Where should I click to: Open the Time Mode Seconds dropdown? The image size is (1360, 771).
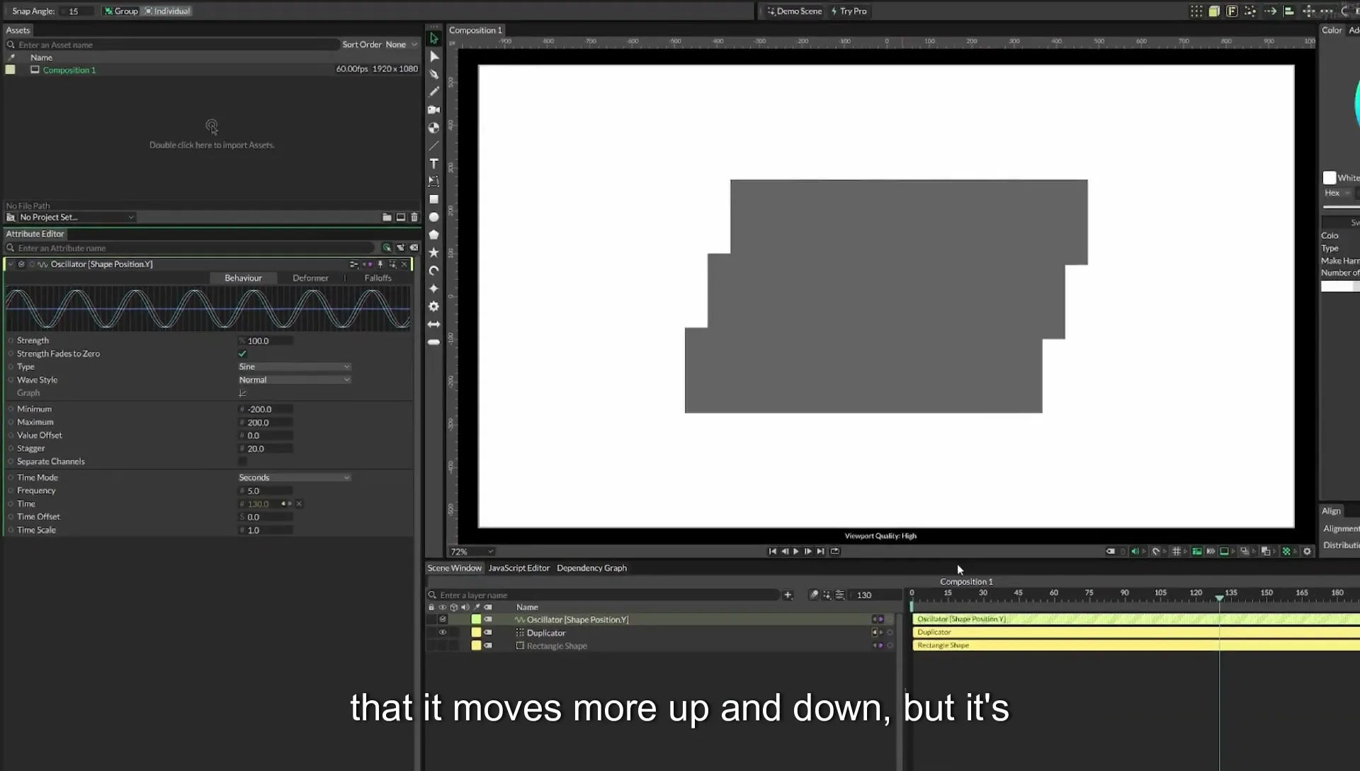pyautogui.click(x=294, y=478)
